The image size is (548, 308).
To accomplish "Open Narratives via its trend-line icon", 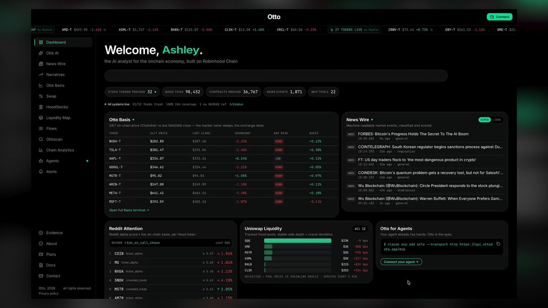I will click(41, 75).
